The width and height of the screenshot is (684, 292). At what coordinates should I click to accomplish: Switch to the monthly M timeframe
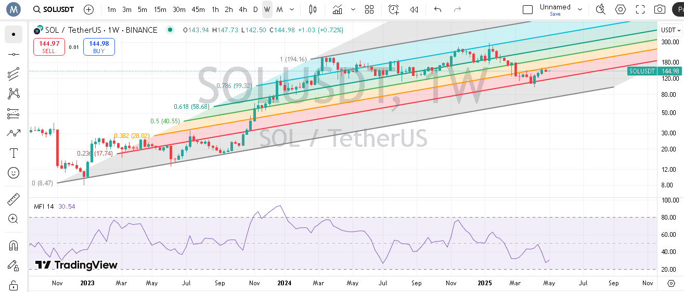280,9
